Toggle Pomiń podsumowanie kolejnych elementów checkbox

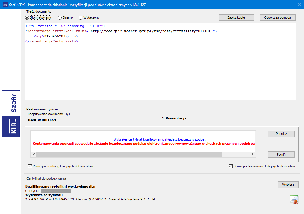point(231,166)
